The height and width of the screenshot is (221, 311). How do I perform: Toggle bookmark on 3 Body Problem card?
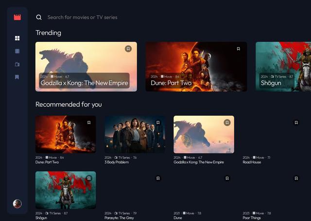tap(158, 123)
